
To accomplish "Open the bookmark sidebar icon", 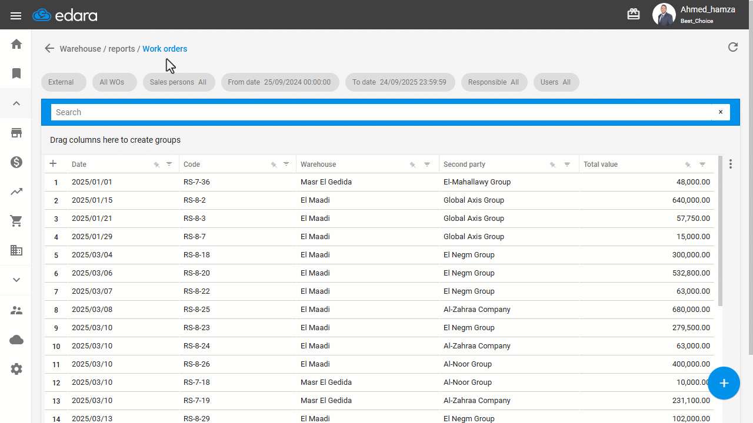I will click(x=16, y=73).
